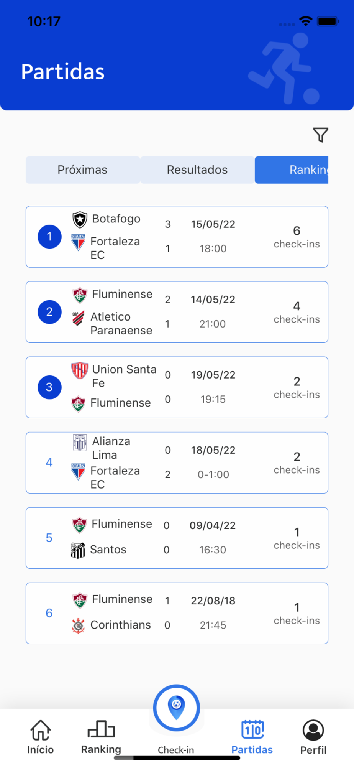Switch to the Resultados tab
Viewport: 354px width, 767px height.
coord(197,170)
